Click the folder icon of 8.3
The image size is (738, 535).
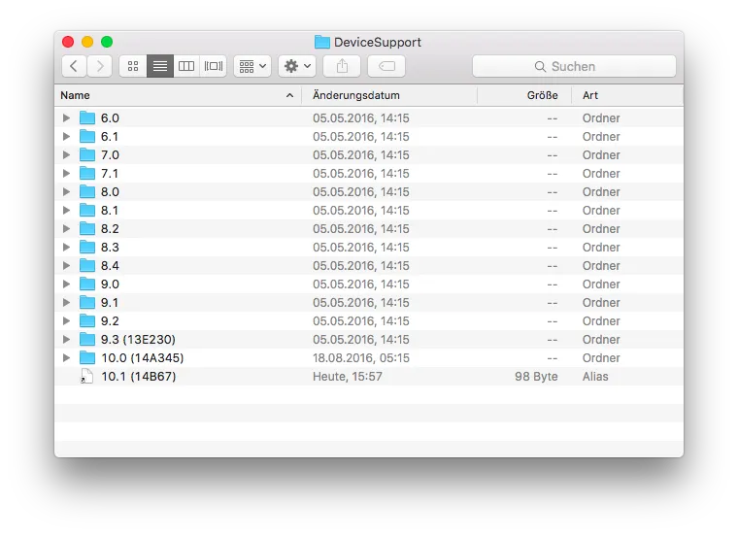87,247
